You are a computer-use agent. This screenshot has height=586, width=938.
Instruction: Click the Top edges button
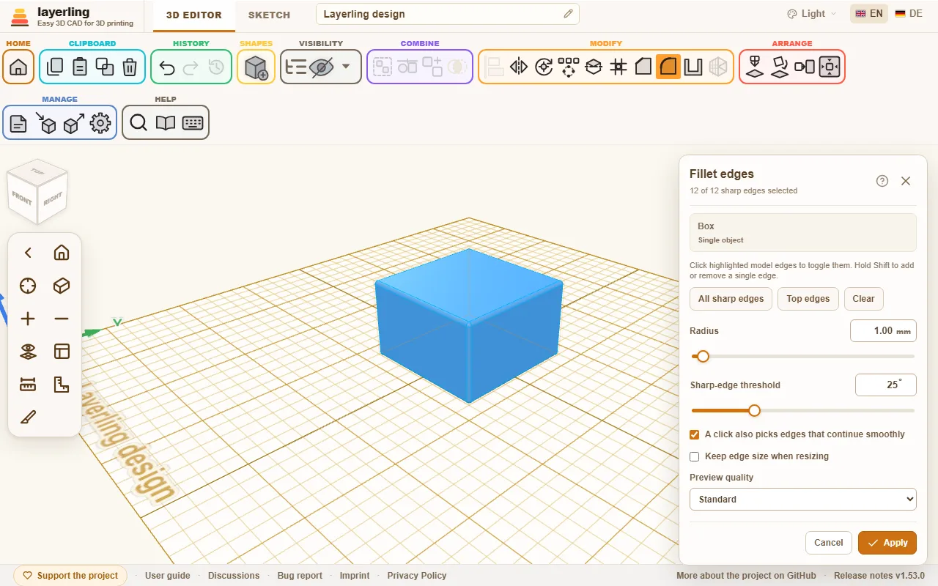(x=808, y=299)
